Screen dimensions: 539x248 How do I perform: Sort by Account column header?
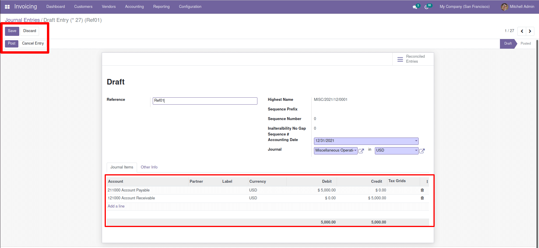[x=148, y=182]
